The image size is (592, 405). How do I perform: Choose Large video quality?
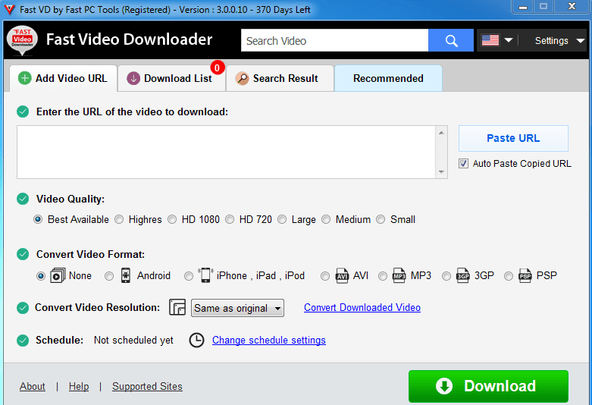pyautogui.click(x=282, y=219)
